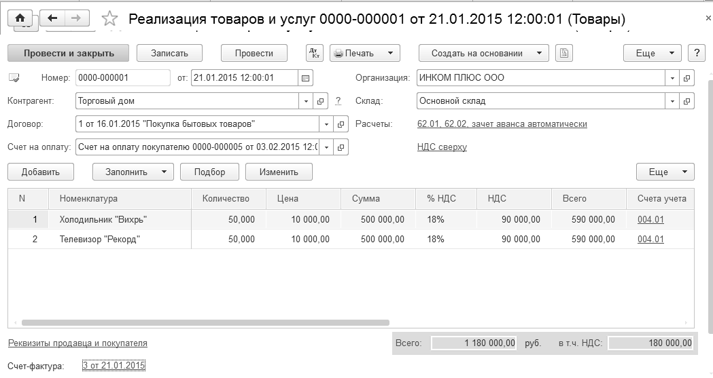Open the document report icon next to Создать на основании
Image resolution: width=713 pixels, height=378 pixels.
[564, 53]
